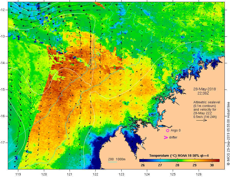Click the latitude axis label -13
Screen dimensions: 230x177
3,36
